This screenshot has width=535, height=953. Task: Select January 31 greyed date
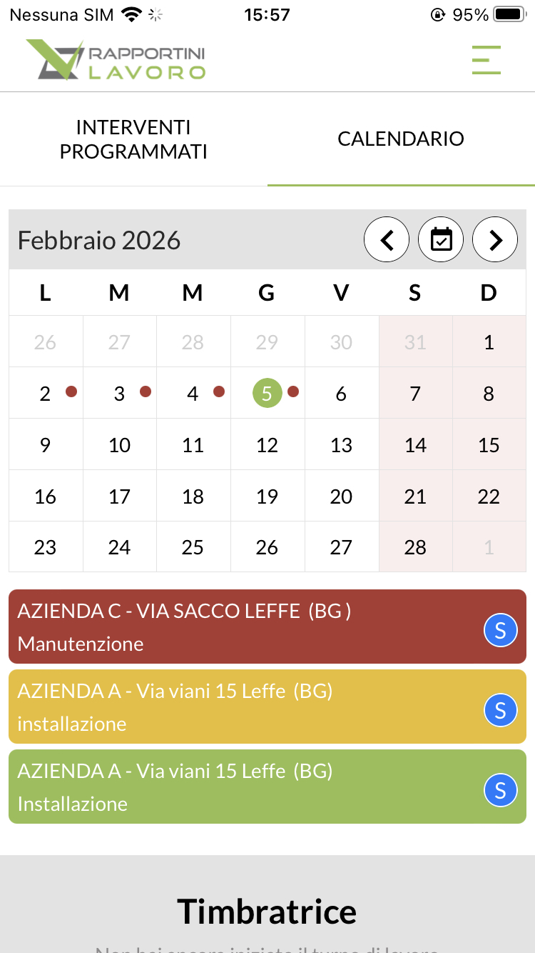415,342
